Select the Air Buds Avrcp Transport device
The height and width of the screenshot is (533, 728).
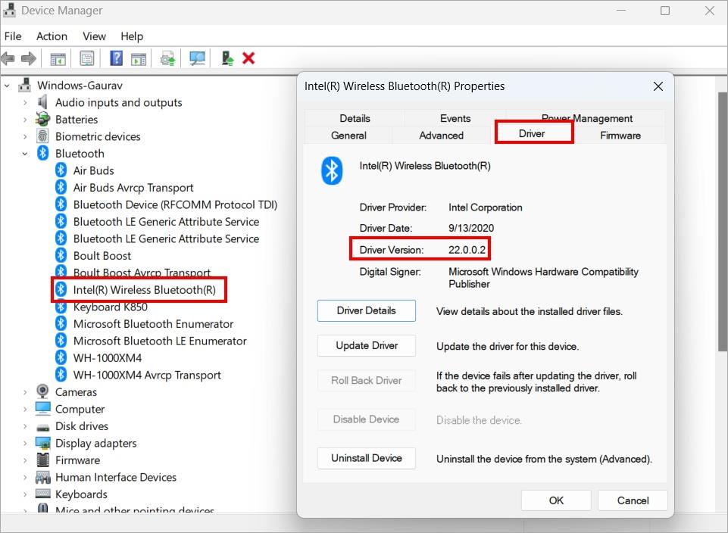133,188
